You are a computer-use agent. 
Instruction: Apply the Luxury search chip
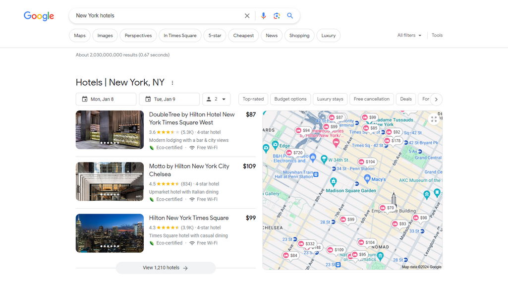328,36
